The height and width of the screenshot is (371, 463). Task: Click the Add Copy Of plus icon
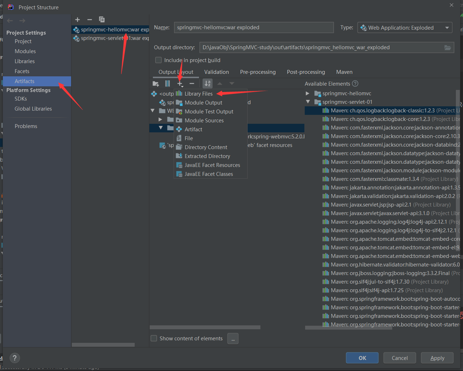[x=180, y=83]
